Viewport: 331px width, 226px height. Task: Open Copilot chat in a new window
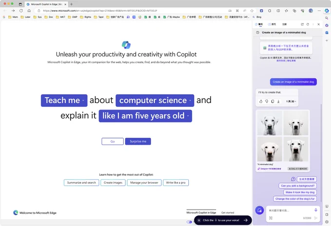[x=302, y=24]
